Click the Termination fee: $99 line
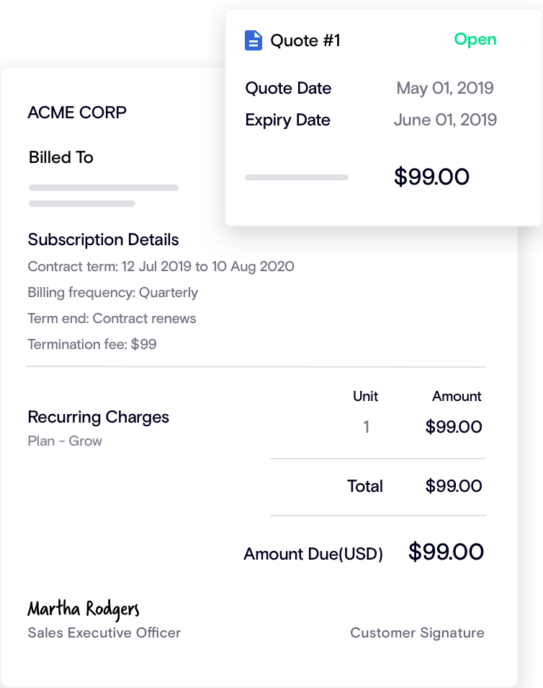Image resolution: width=543 pixels, height=688 pixels. (x=91, y=345)
